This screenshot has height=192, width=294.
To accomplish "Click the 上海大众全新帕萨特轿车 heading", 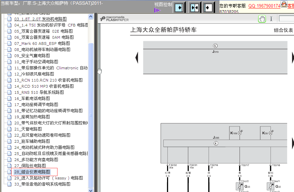I will coord(163,30).
